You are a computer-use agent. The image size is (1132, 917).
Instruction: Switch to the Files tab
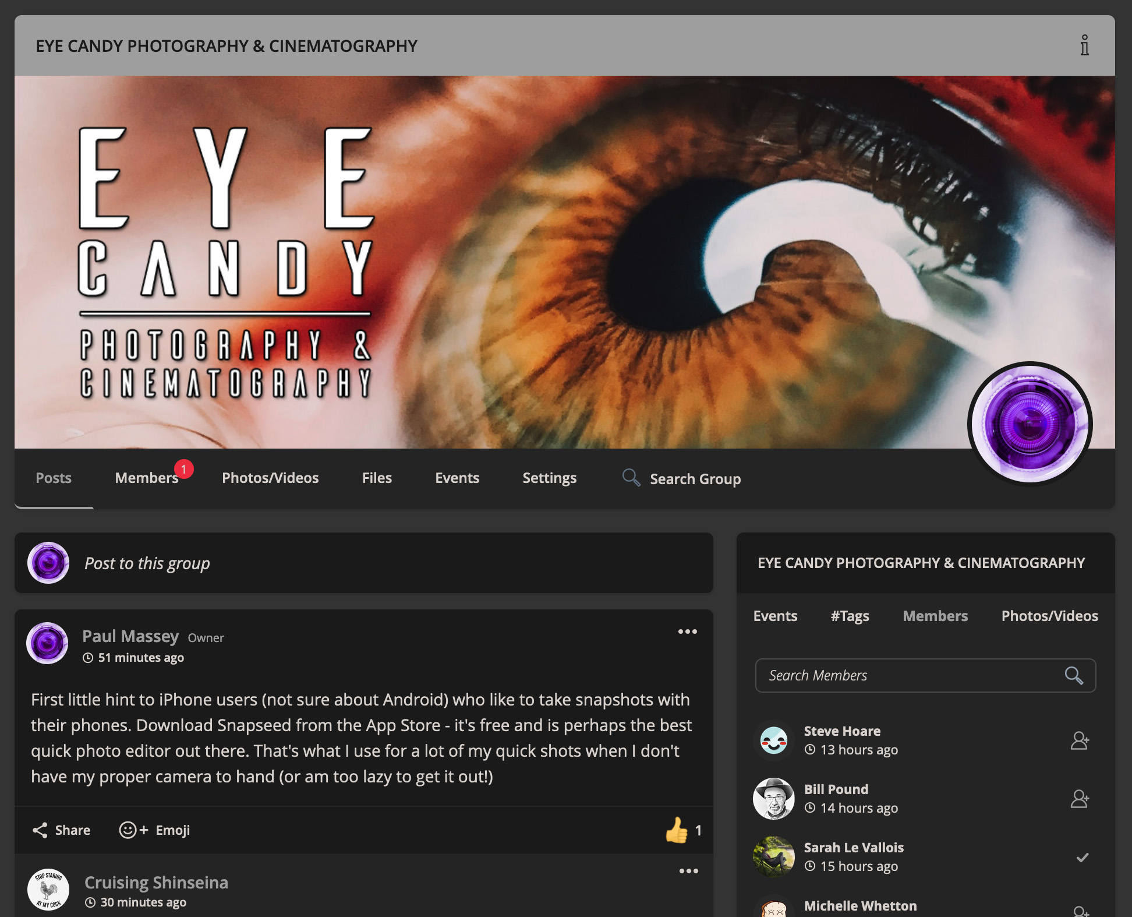377,478
